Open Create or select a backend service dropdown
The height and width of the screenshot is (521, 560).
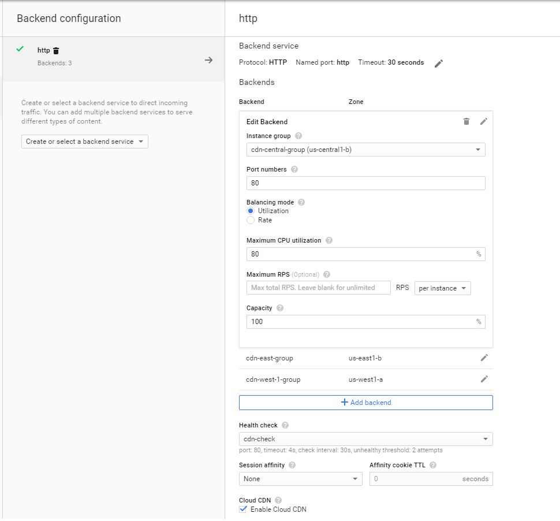(x=85, y=142)
